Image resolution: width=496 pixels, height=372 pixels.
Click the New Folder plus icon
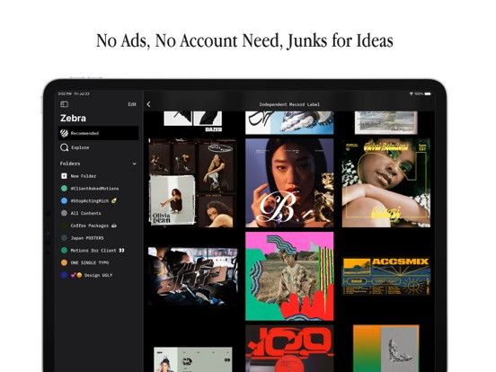64,176
